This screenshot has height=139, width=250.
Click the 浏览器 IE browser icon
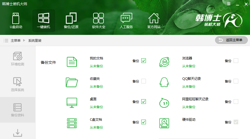(164, 62)
